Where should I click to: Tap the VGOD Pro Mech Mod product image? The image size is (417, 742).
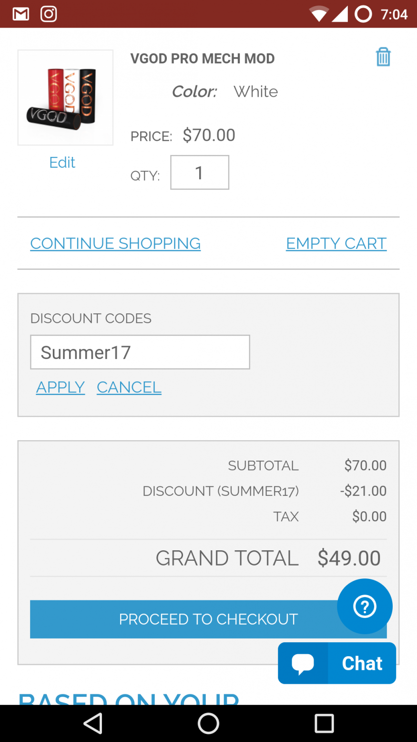[x=65, y=97]
